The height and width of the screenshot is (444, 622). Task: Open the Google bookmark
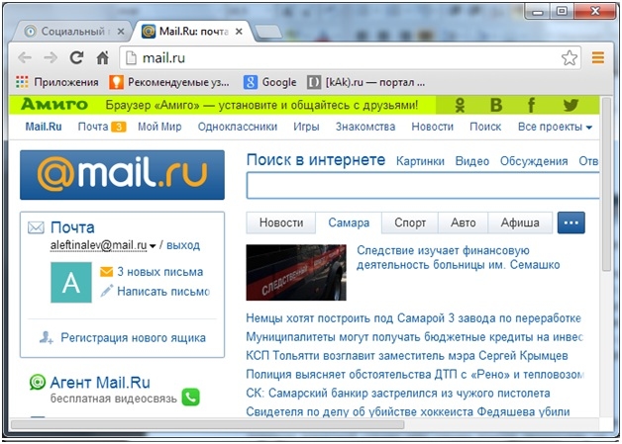click(269, 82)
